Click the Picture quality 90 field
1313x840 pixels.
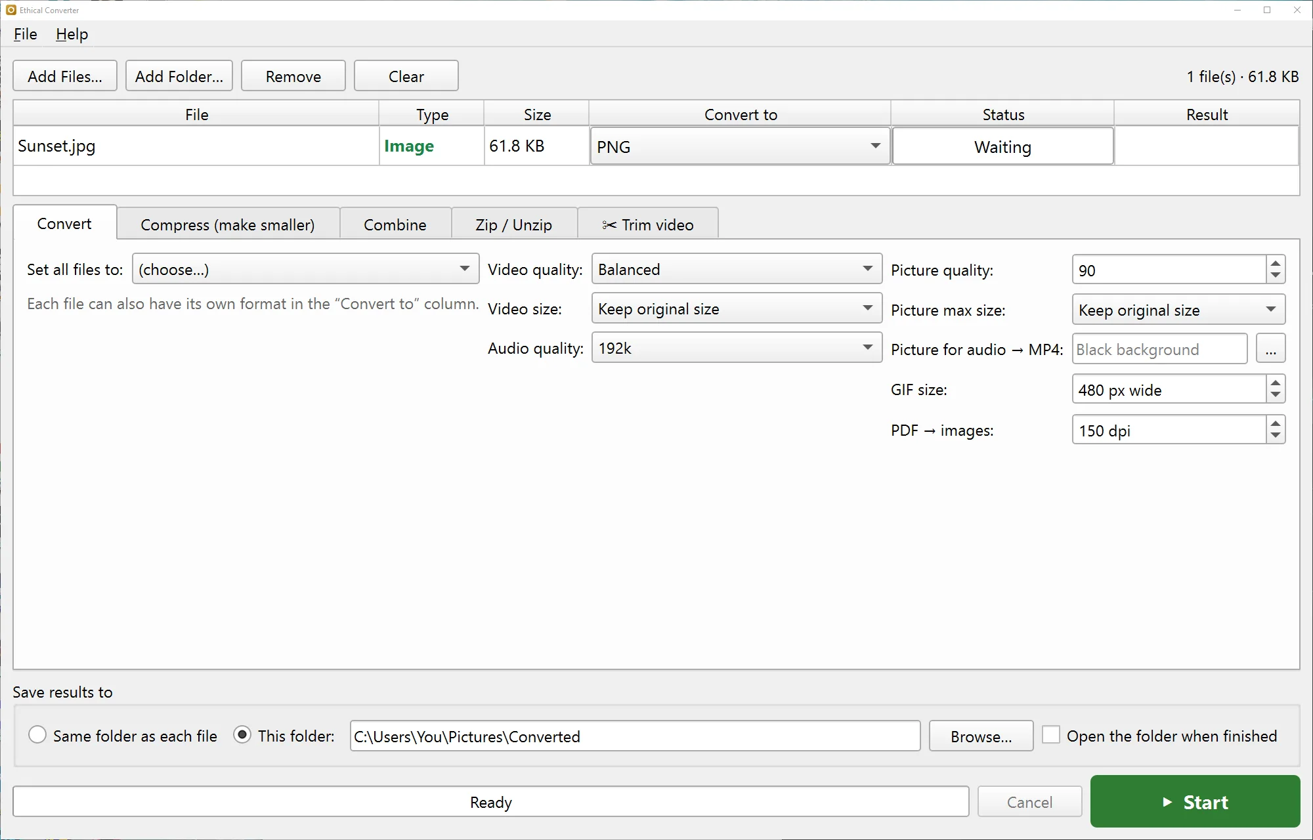point(1169,270)
